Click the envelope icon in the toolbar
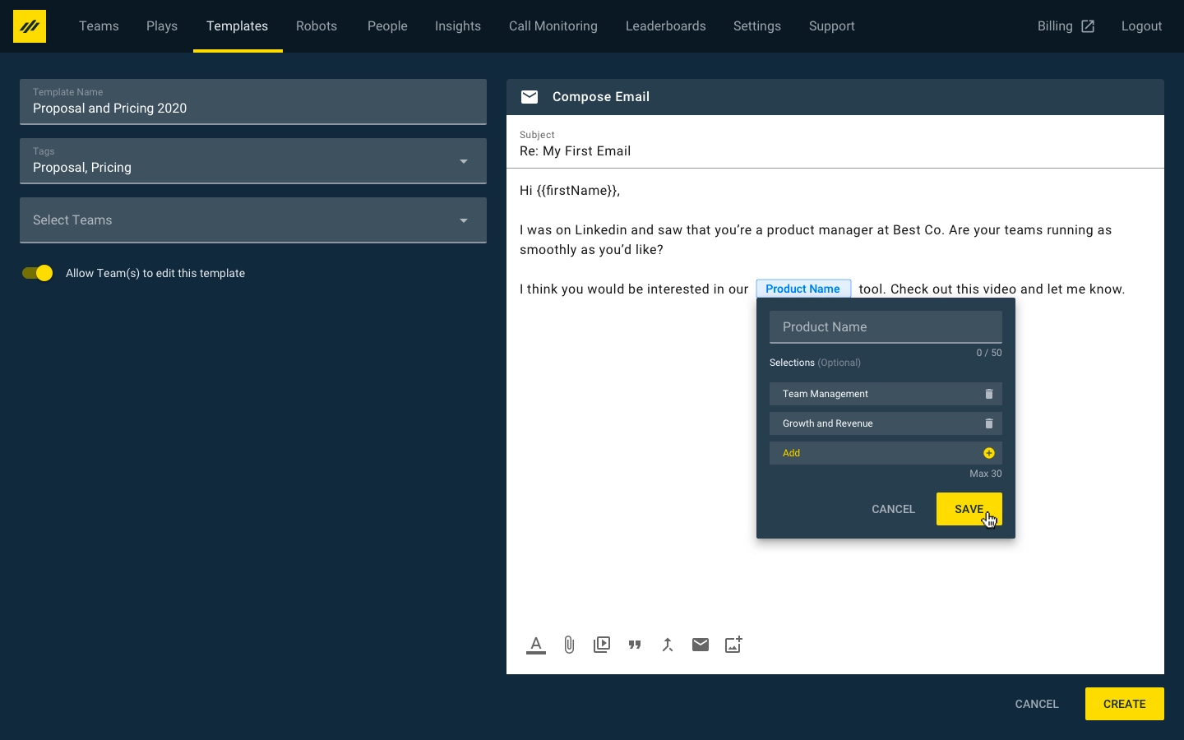Image resolution: width=1184 pixels, height=740 pixels. (701, 645)
